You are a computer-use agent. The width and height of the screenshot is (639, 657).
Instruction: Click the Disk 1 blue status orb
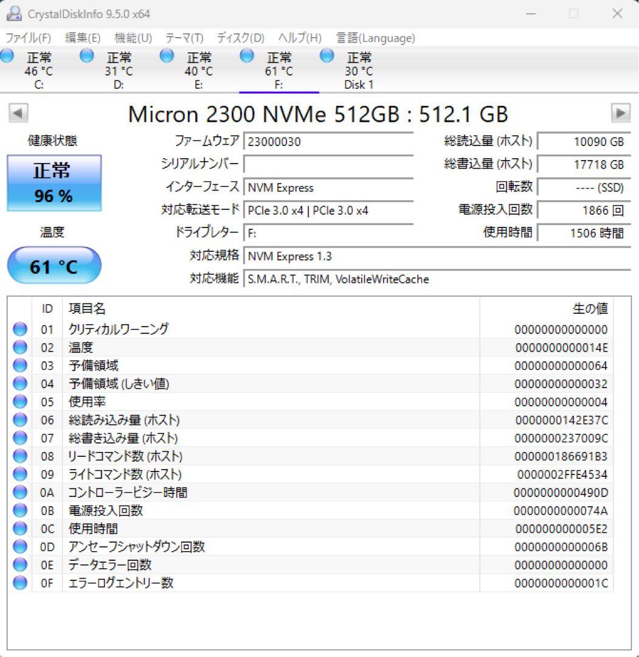point(326,55)
